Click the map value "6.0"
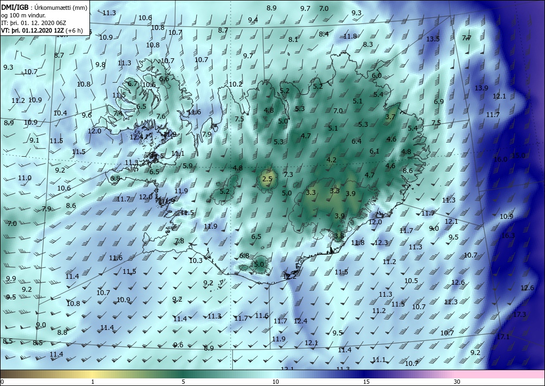The image size is (545, 386). coord(377,75)
